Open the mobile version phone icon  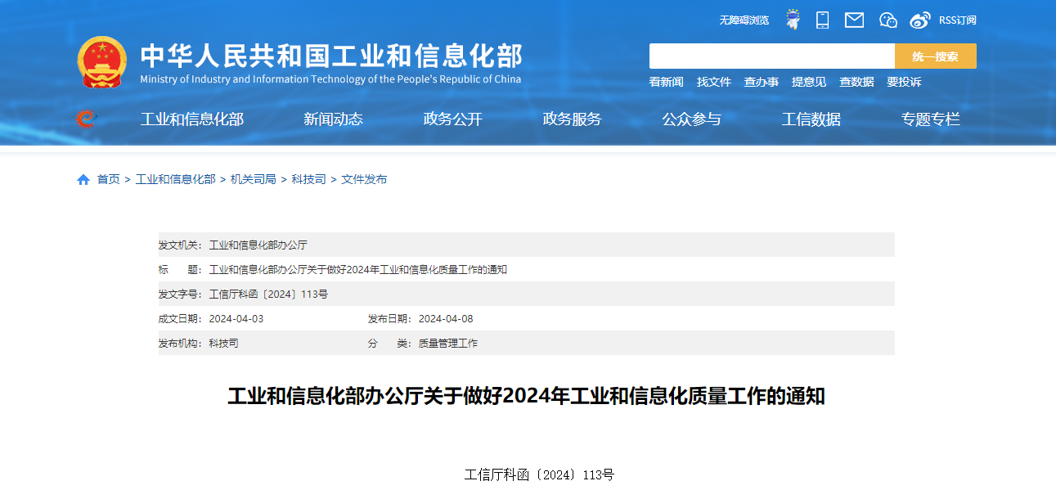[x=823, y=20]
